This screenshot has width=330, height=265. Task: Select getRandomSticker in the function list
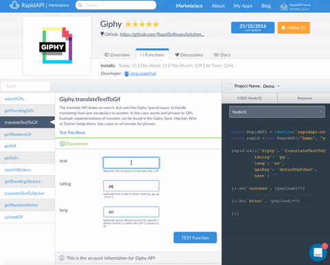(27, 205)
